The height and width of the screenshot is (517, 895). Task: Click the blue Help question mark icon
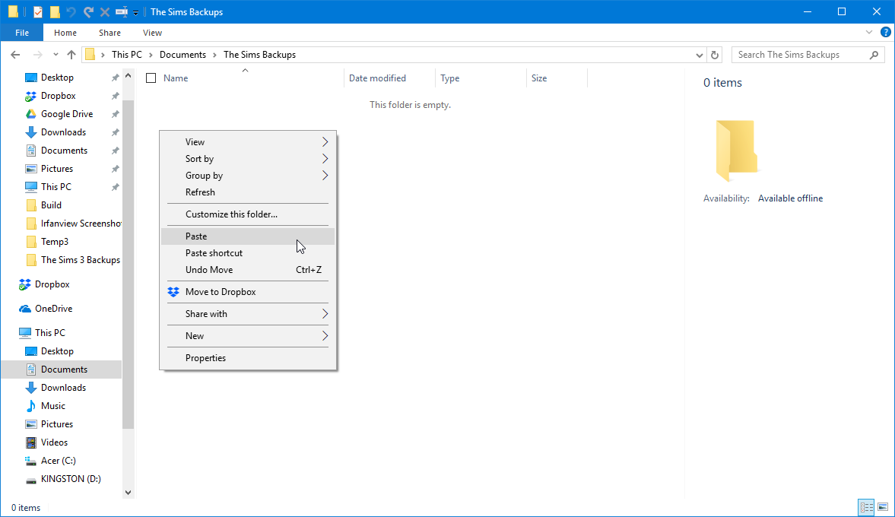click(x=886, y=33)
